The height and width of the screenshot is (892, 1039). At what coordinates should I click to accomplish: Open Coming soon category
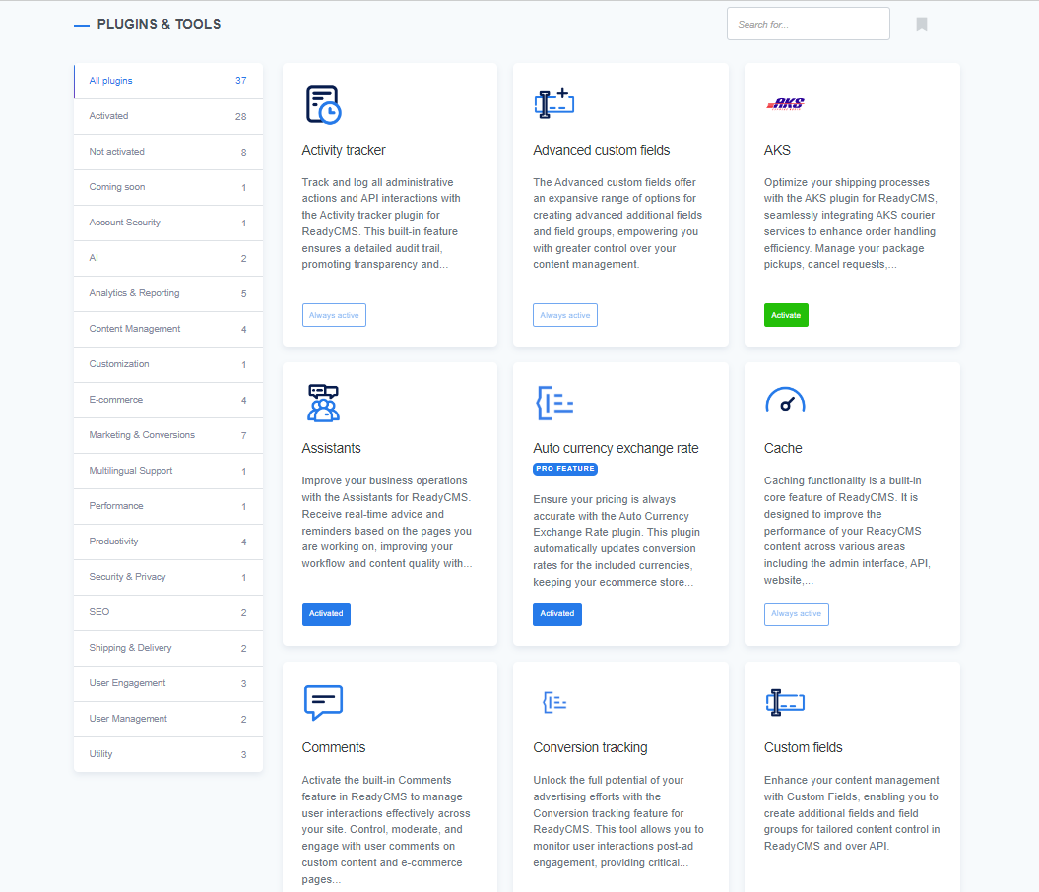168,187
